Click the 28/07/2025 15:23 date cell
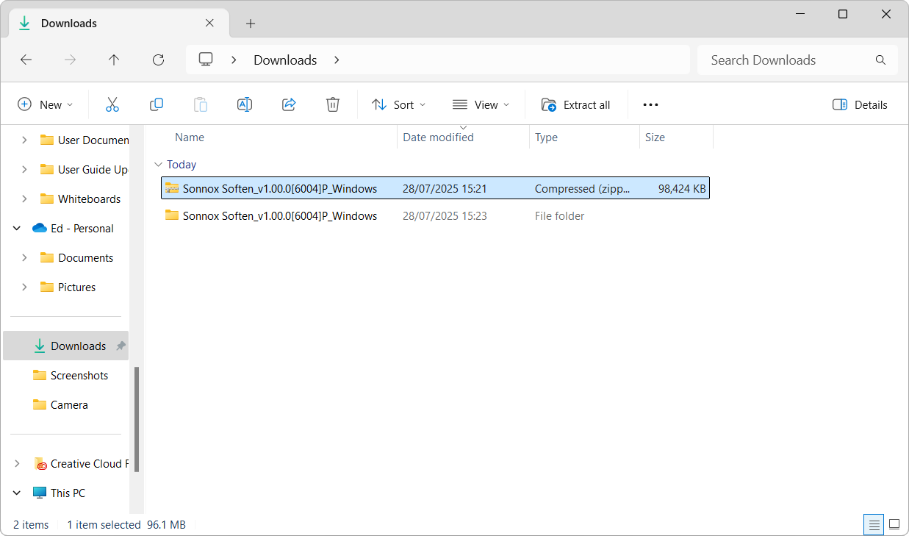 [x=445, y=216]
